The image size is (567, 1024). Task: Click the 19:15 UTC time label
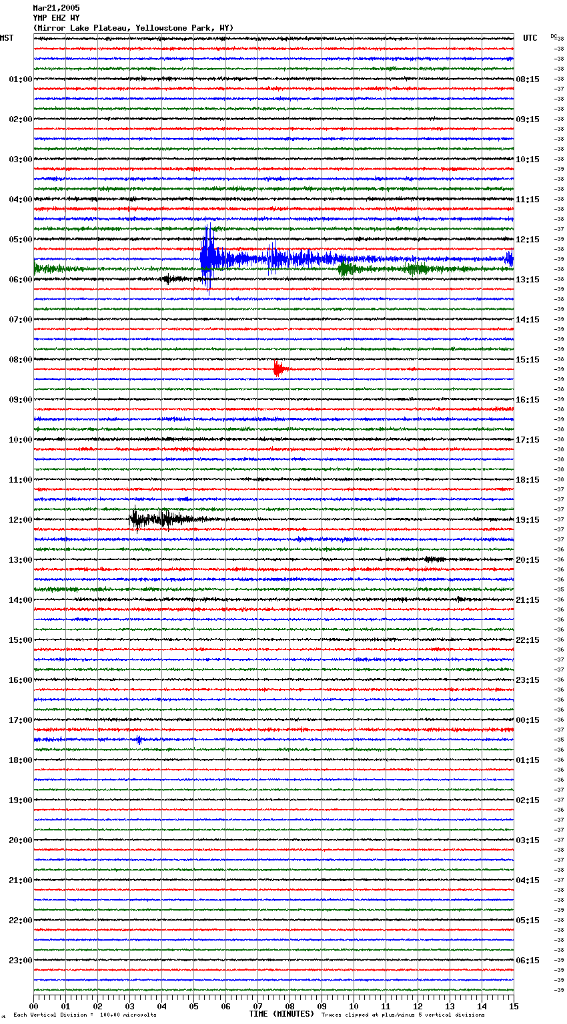pyautogui.click(x=528, y=520)
